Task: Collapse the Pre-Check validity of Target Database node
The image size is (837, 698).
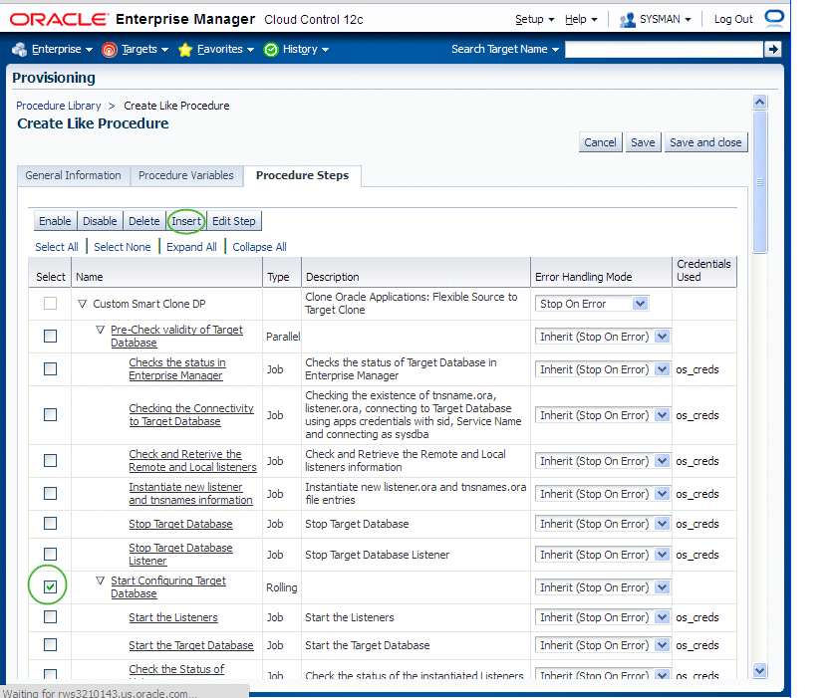Action: click(100, 330)
